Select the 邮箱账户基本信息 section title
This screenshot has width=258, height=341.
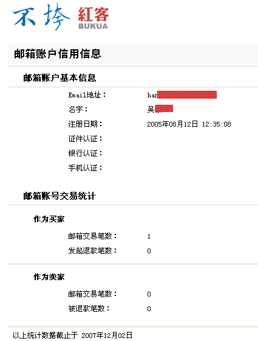pyautogui.click(x=59, y=78)
